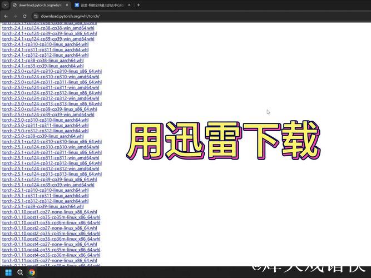Open torch-0.1.11.post4-cp36-cp36m-linux_x86_64.whl link
371x278 pixels.
51,255
